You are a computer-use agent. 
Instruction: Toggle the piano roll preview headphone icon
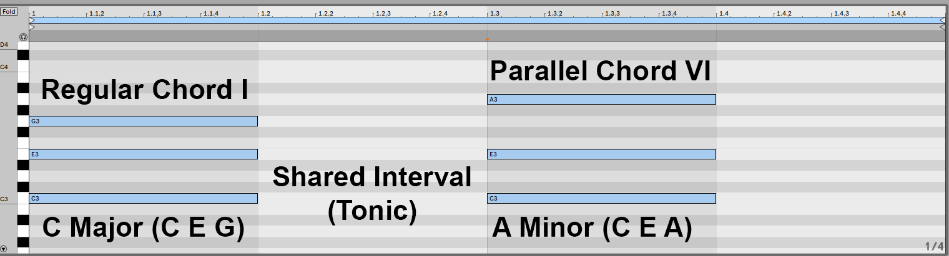tap(23, 37)
